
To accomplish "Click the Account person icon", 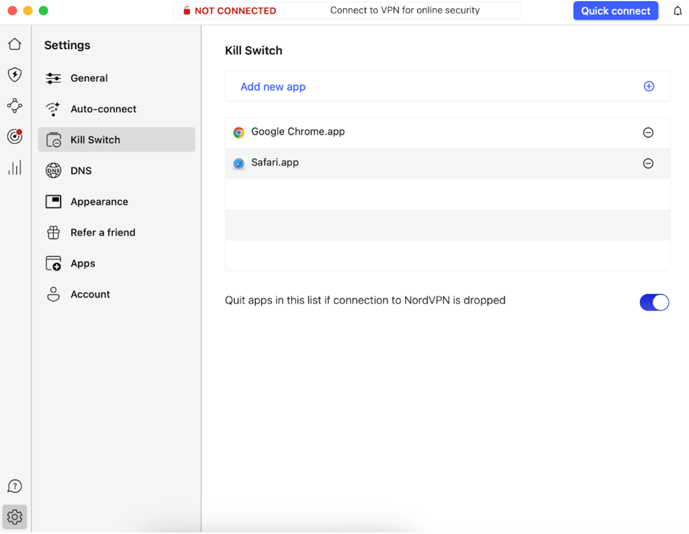I will pos(54,294).
